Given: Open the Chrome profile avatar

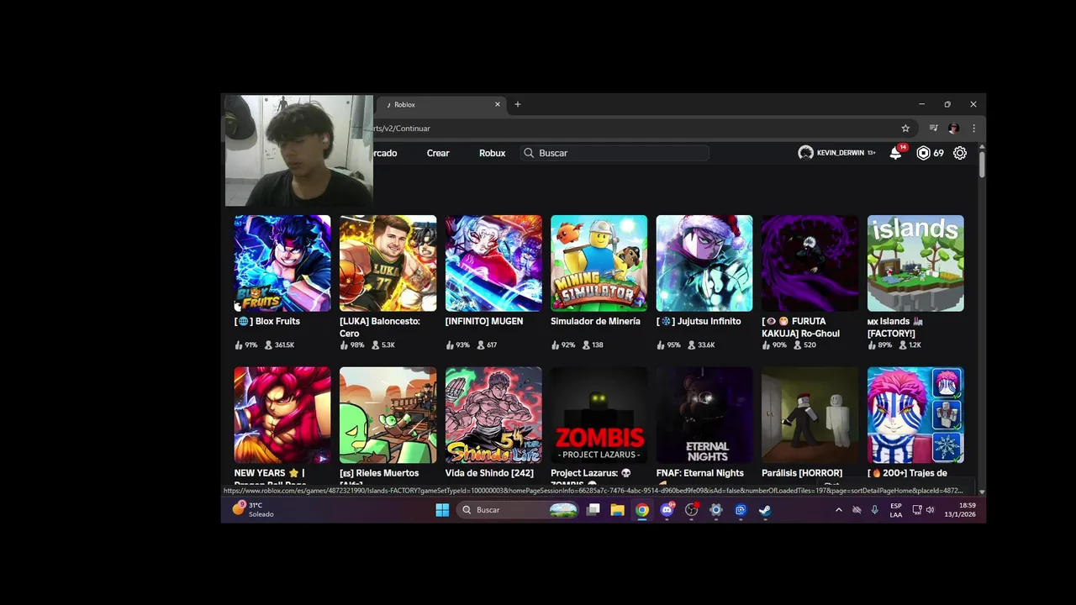Looking at the screenshot, I should pos(953,129).
